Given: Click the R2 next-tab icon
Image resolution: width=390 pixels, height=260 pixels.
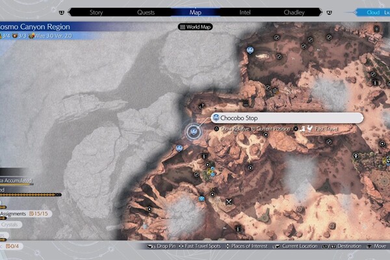Looking at the screenshot, I should (x=329, y=12).
